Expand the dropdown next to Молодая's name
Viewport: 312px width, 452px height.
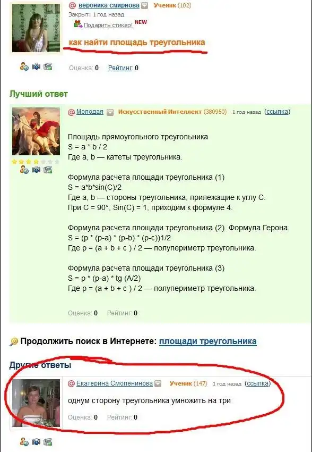coord(110,112)
